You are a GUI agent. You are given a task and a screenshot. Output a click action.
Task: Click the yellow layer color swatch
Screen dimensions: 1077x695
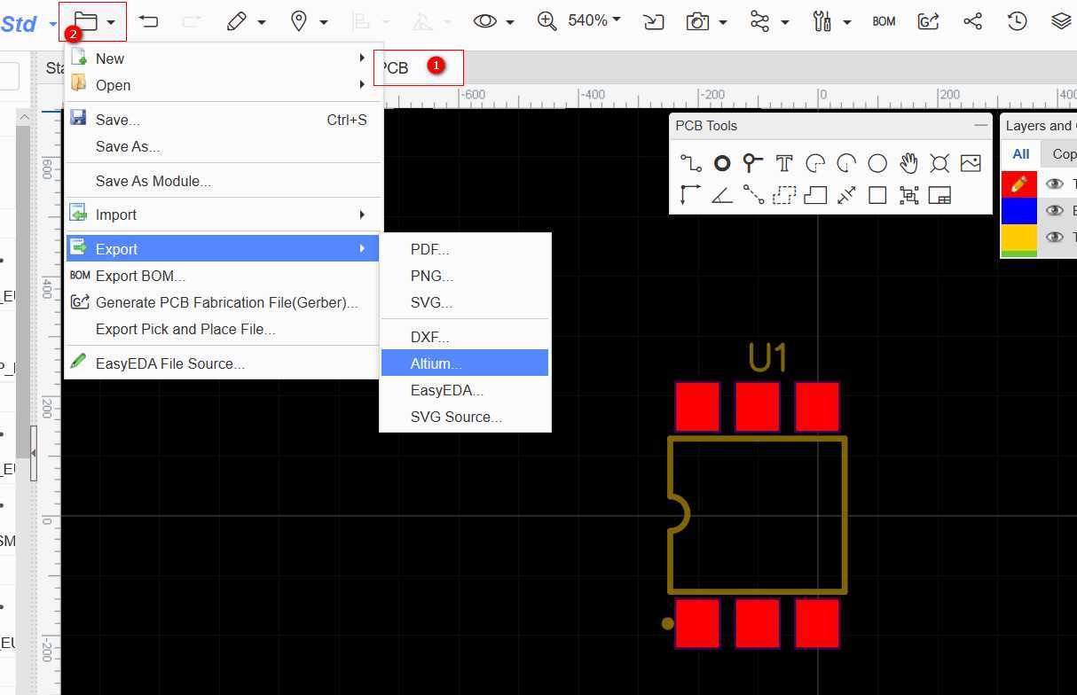coord(1018,237)
